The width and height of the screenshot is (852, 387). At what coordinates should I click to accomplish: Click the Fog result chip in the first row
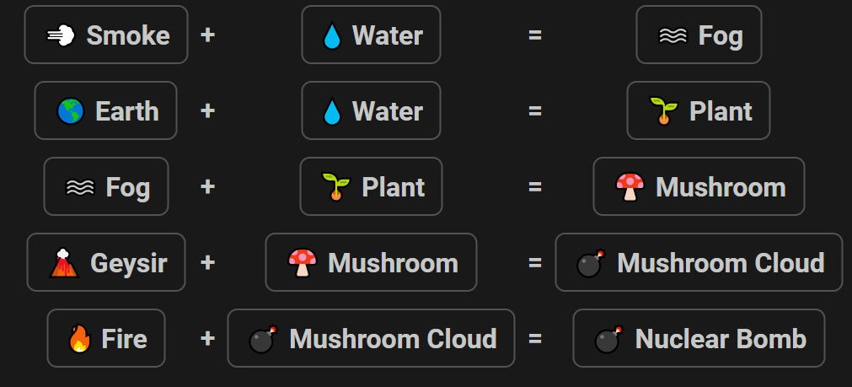click(x=699, y=35)
